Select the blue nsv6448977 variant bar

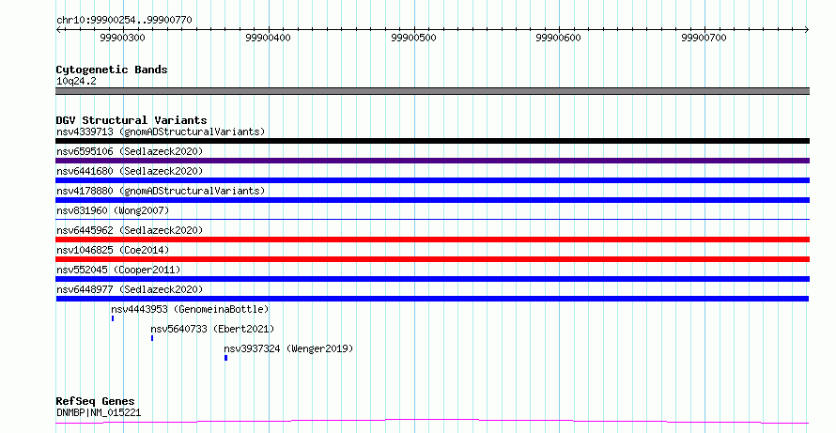pos(432,299)
